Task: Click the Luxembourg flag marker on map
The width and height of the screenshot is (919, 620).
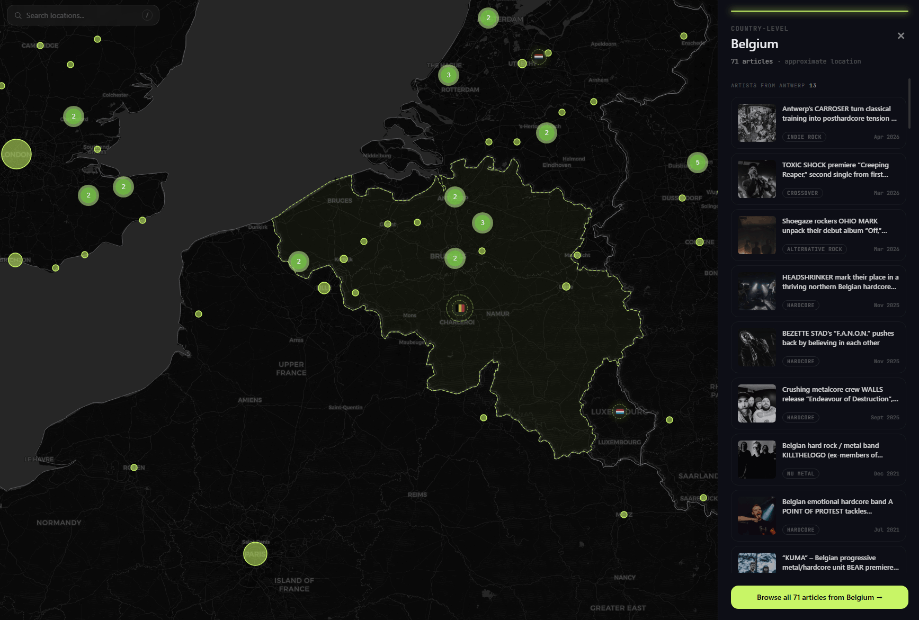Action: click(x=620, y=411)
